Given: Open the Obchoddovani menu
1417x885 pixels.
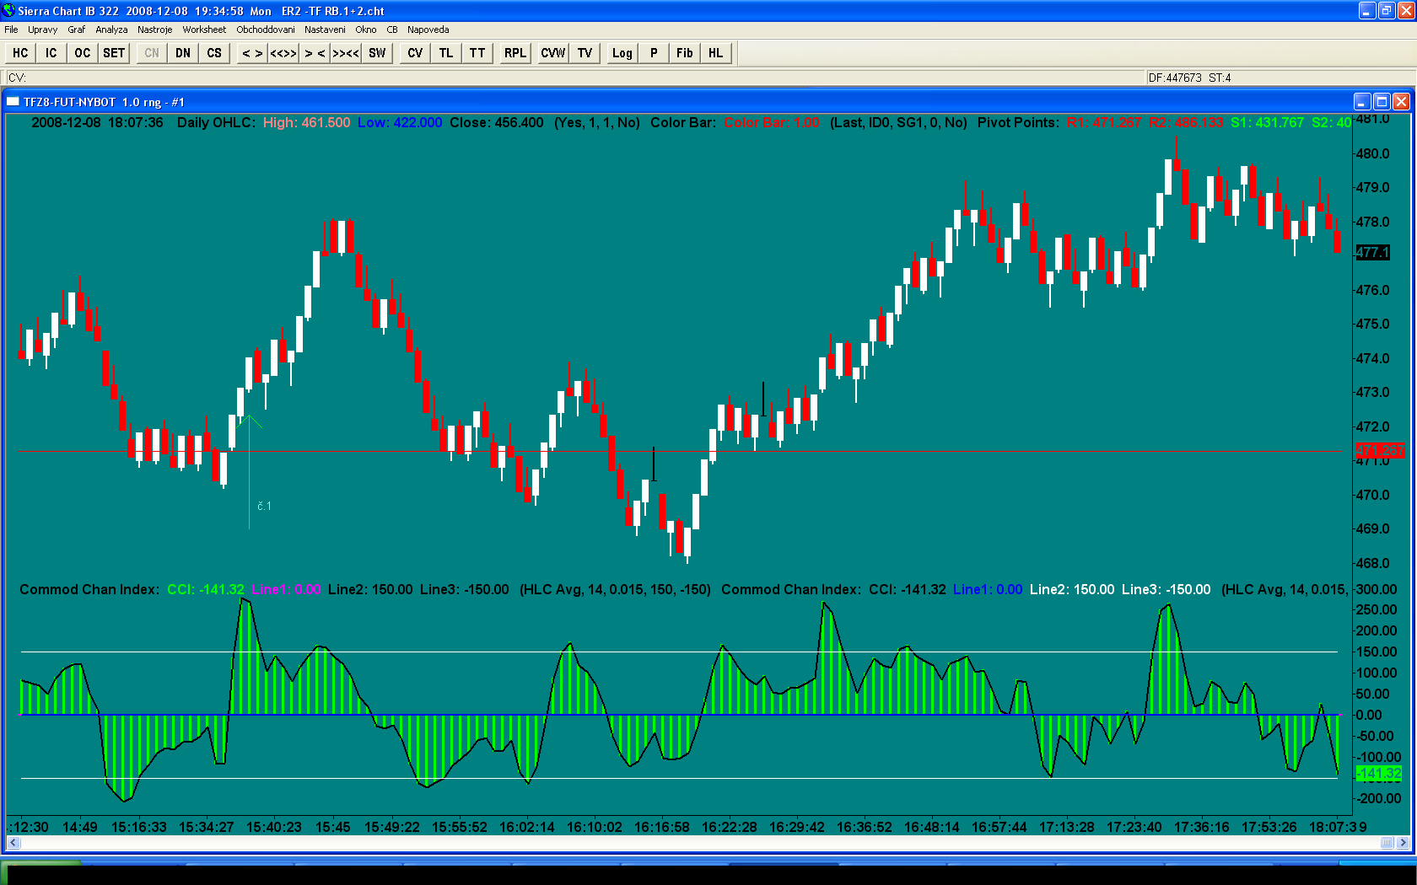Looking at the screenshot, I should click(x=266, y=29).
